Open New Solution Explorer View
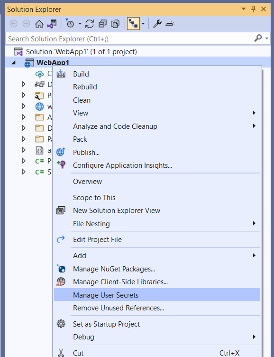Image resolution: width=274 pixels, height=357 pixels. pos(157,211)
